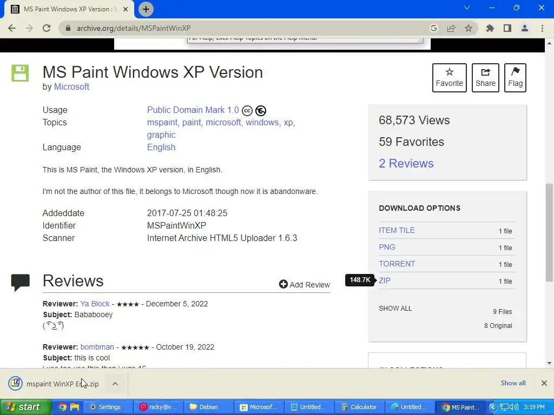
Task: Click the browser back arrow
Action: tap(12, 28)
